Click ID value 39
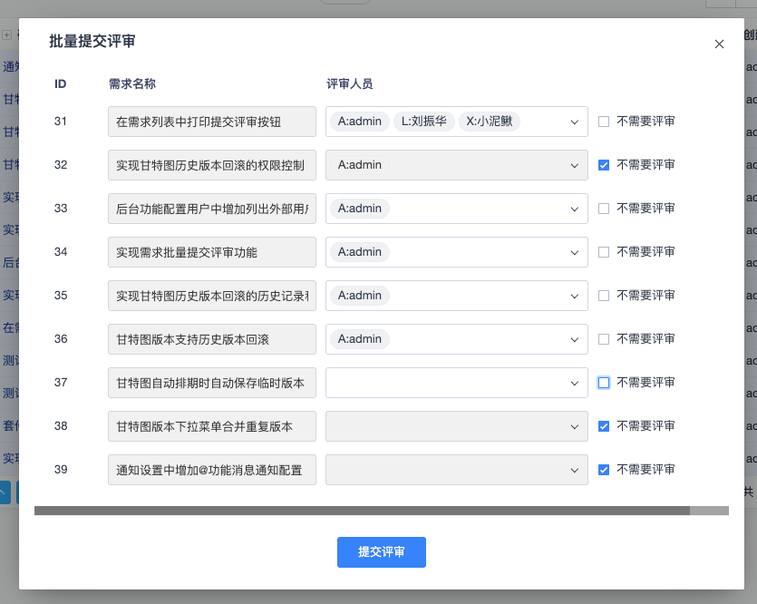Screen dimensions: 757x604 61,470
